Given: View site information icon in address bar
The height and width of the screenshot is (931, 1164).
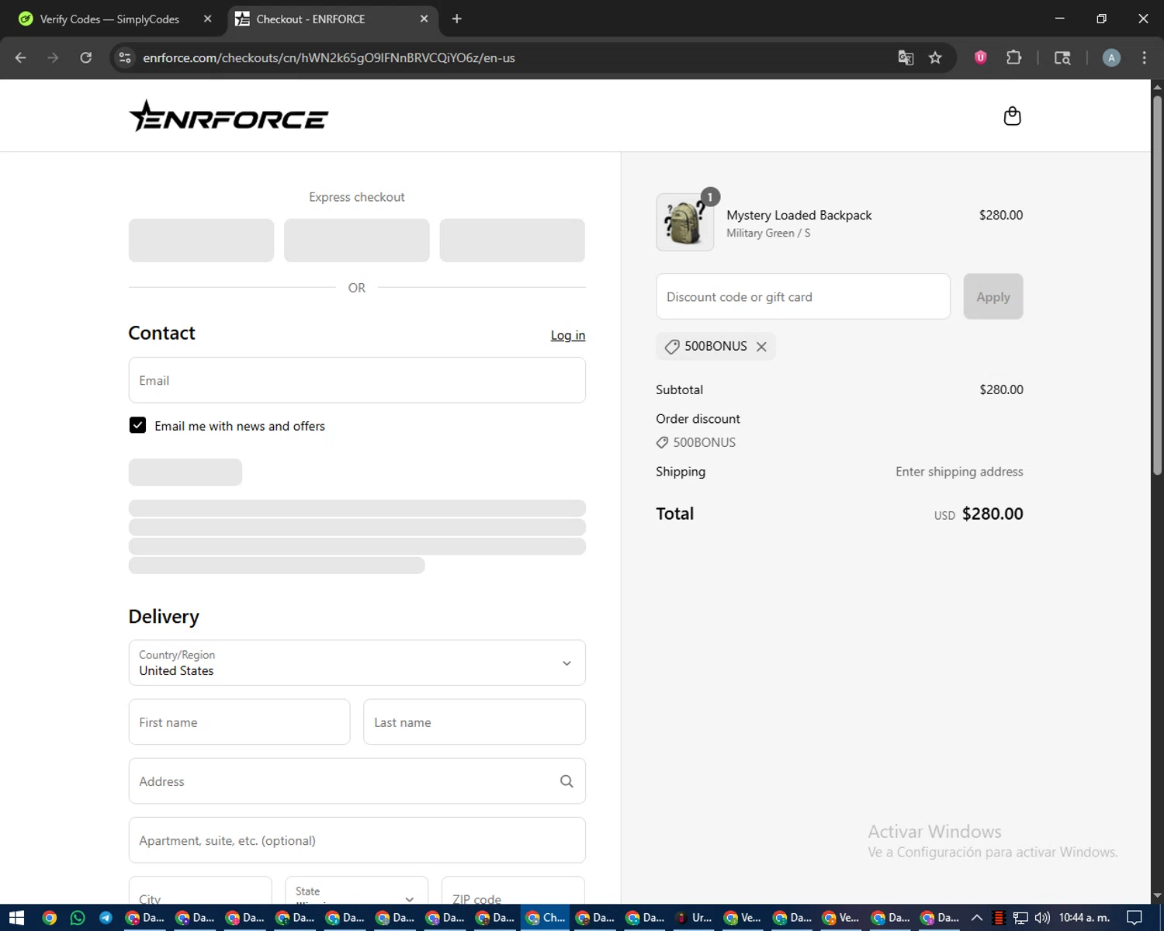Looking at the screenshot, I should [x=125, y=57].
